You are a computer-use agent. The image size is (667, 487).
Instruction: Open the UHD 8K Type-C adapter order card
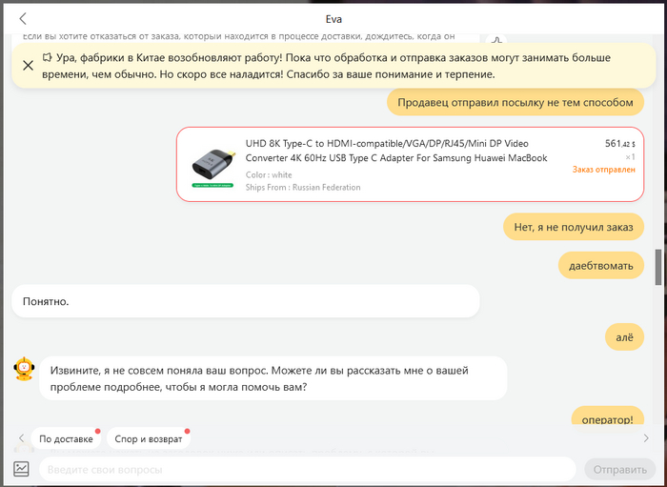410,164
